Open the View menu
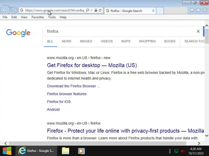The height and width of the screenshot is (156, 209). click(x=24, y=17)
